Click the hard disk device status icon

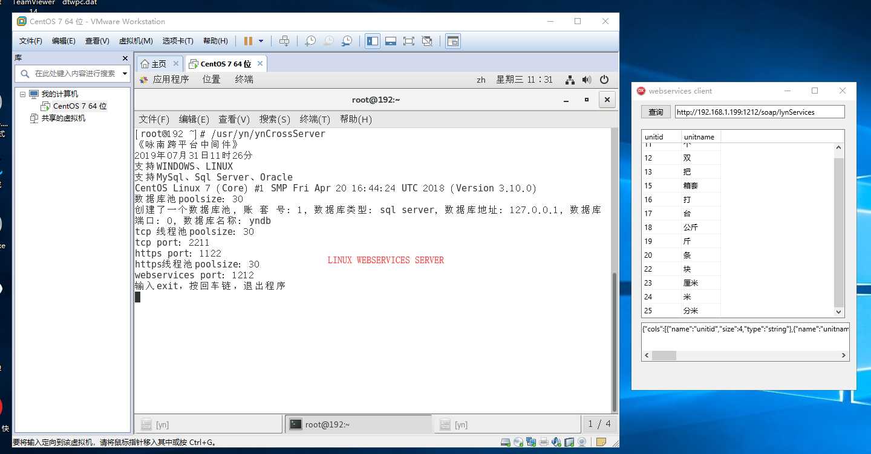pyautogui.click(x=506, y=442)
